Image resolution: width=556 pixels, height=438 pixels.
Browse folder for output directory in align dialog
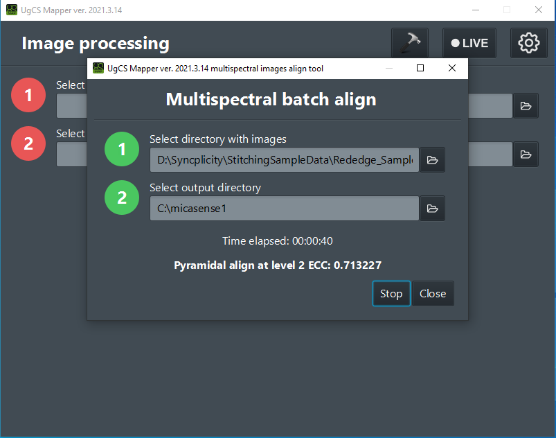point(432,209)
